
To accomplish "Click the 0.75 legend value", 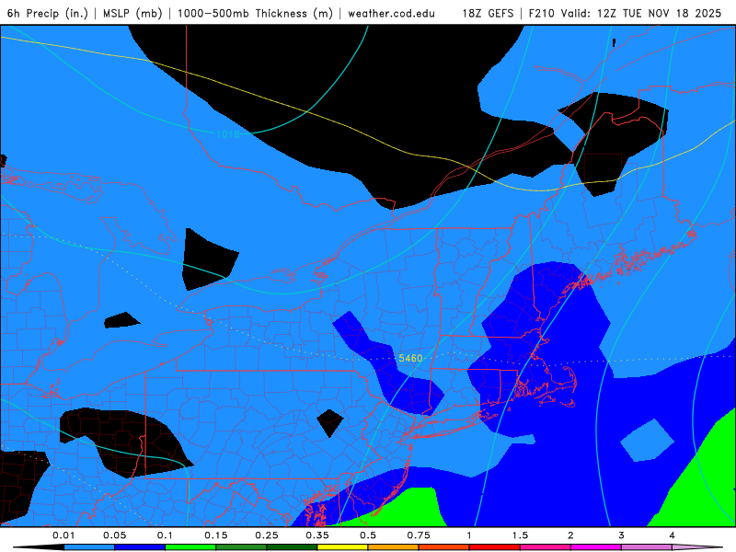I will point(419,535).
